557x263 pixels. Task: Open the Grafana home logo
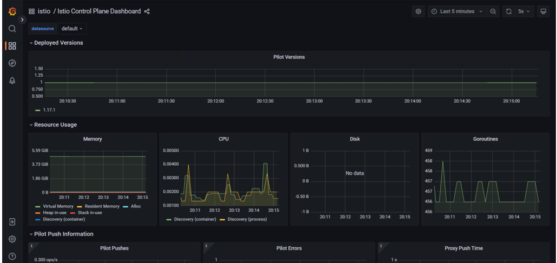click(12, 11)
